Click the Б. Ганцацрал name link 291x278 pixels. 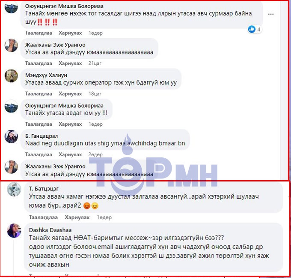pos(42,136)
